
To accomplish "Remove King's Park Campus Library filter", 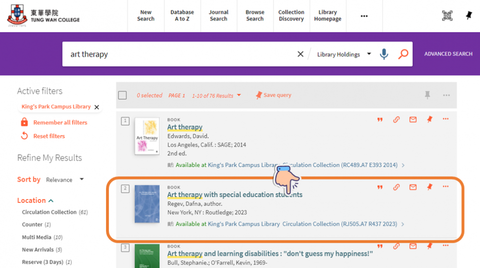I will [x=97, y=107].
